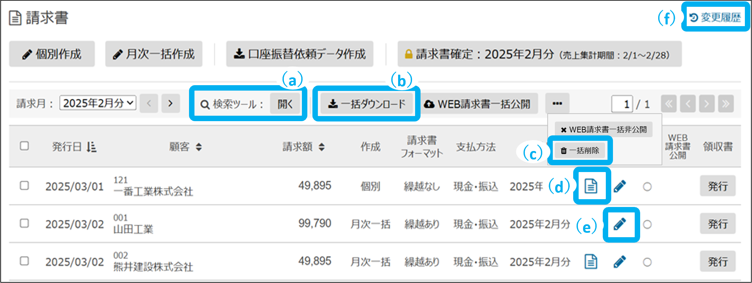Select WEB請求書一括非公開 menu entry
Viewport: 752px width, 283px height.
point(603,130)
